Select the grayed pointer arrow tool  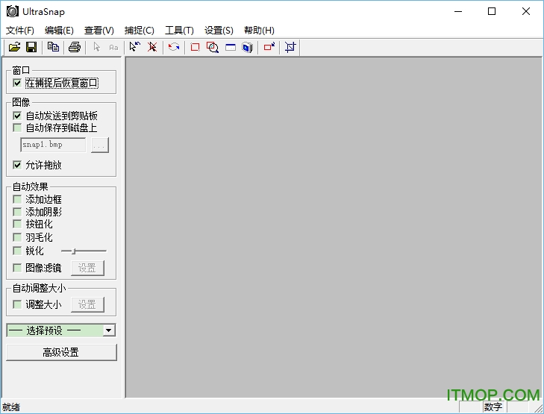[x=96, y=47]
